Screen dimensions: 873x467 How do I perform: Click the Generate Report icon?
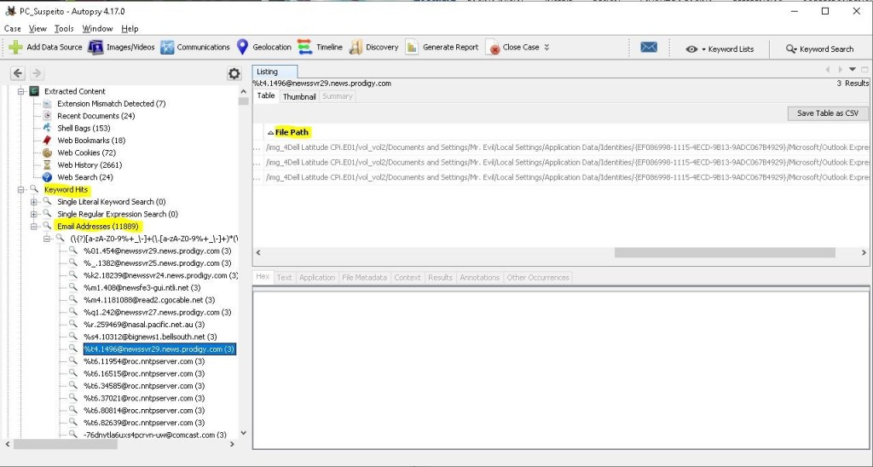click(x=412, y=48)
